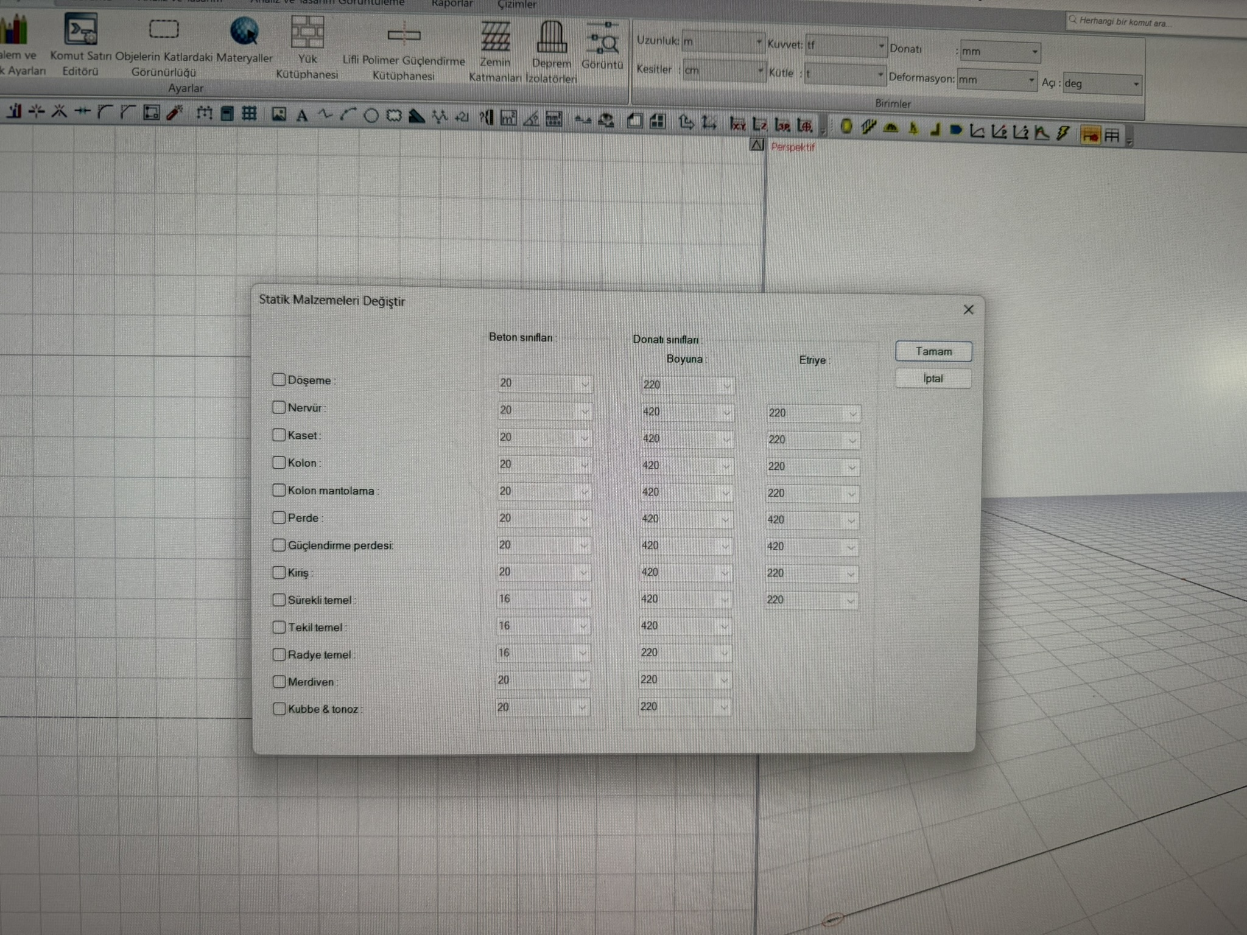Image resolution: width=1247 pixels, height=935 pixels.
Task: Open the Deprem İzolatörleri icon
Action: coord(552,37)
